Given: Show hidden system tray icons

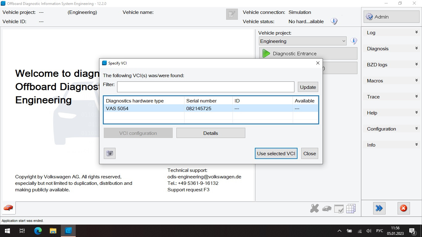Looking at the screenshot, I should (340, 231).
